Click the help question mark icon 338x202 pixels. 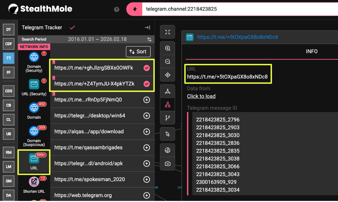117,10
